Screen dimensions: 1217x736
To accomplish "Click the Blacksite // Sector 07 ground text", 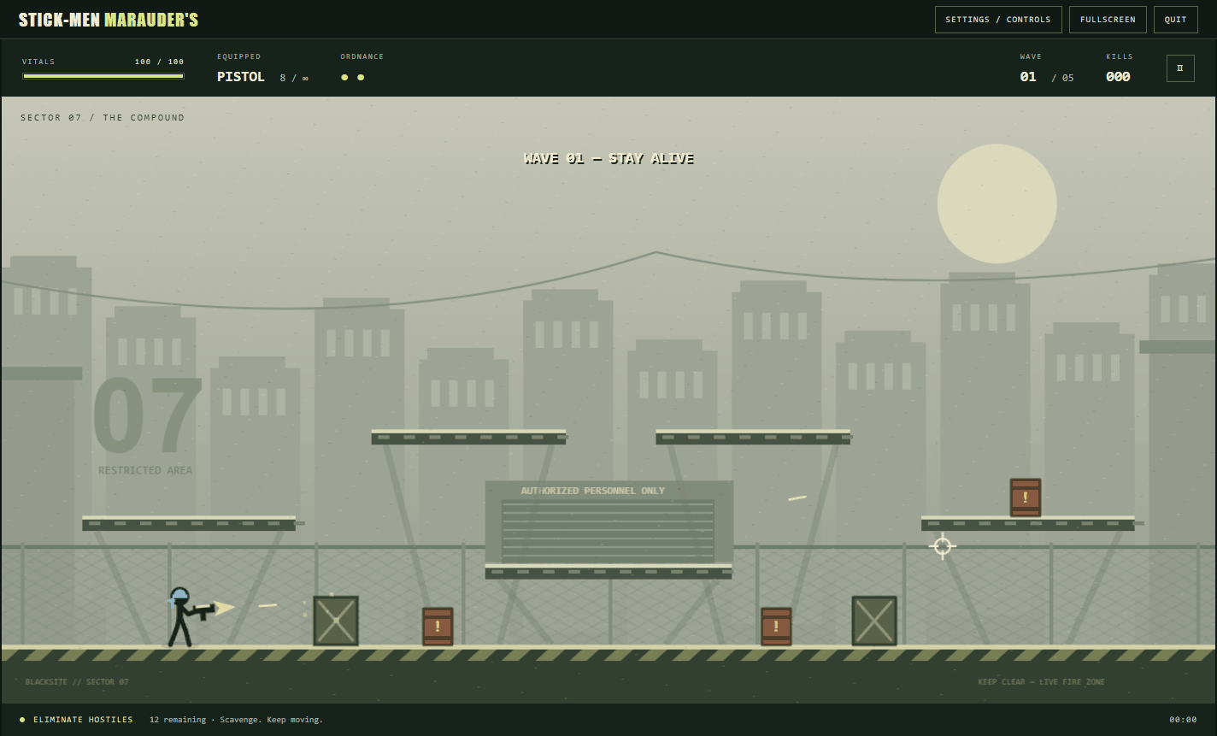I will tap(77, 682).
